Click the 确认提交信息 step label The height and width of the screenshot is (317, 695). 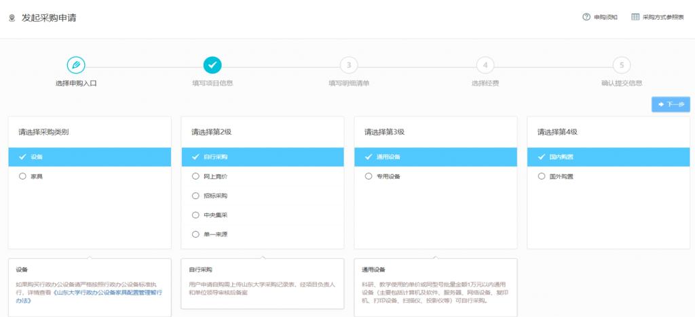(622, 83)
